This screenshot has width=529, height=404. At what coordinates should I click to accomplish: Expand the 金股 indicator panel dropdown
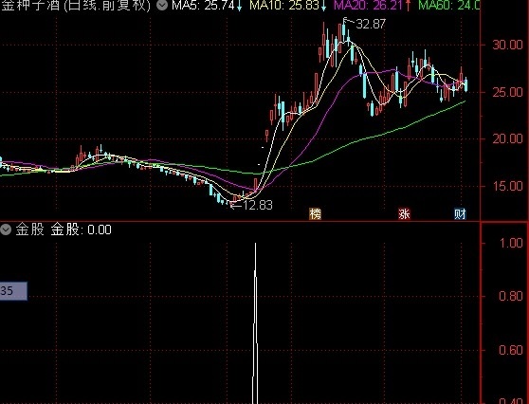(6, 230)
